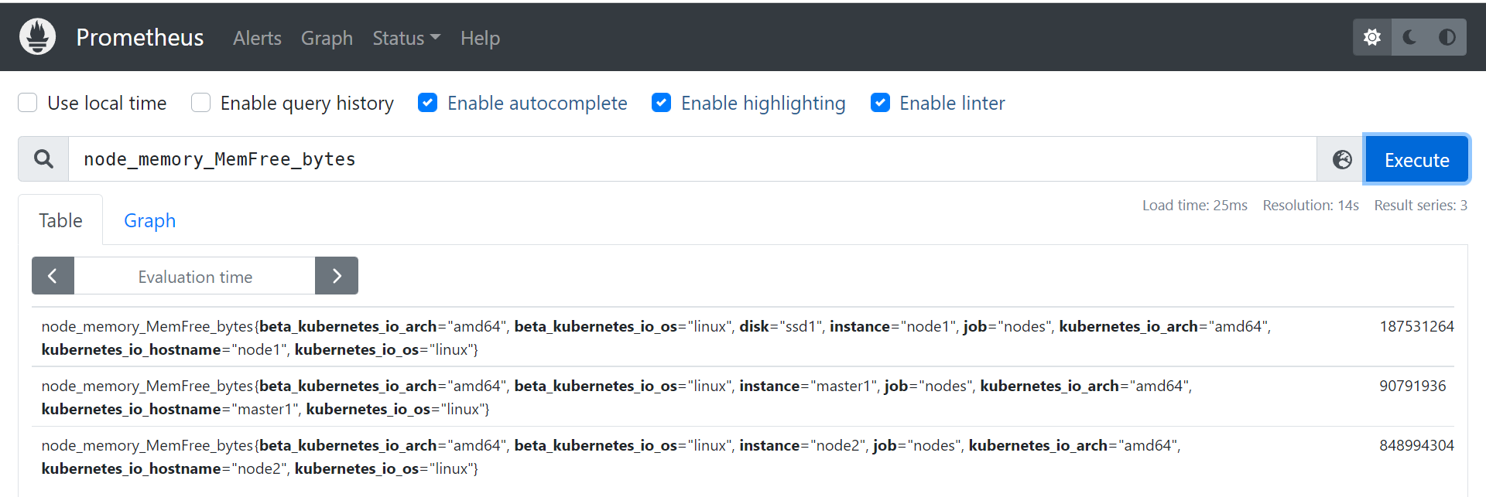
Task: Enable query history checkbox
Action: 200,103
